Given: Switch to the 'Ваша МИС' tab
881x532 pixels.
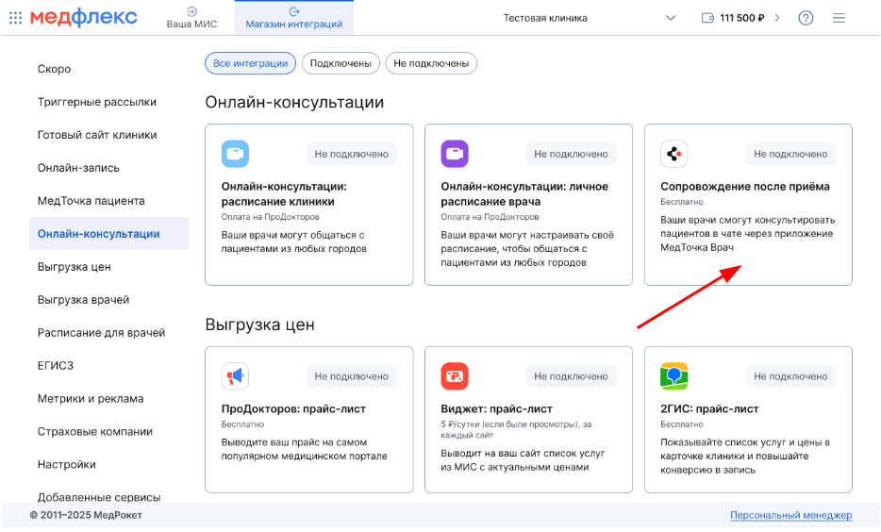Looking at the screenshot, I should coord(191,18).
